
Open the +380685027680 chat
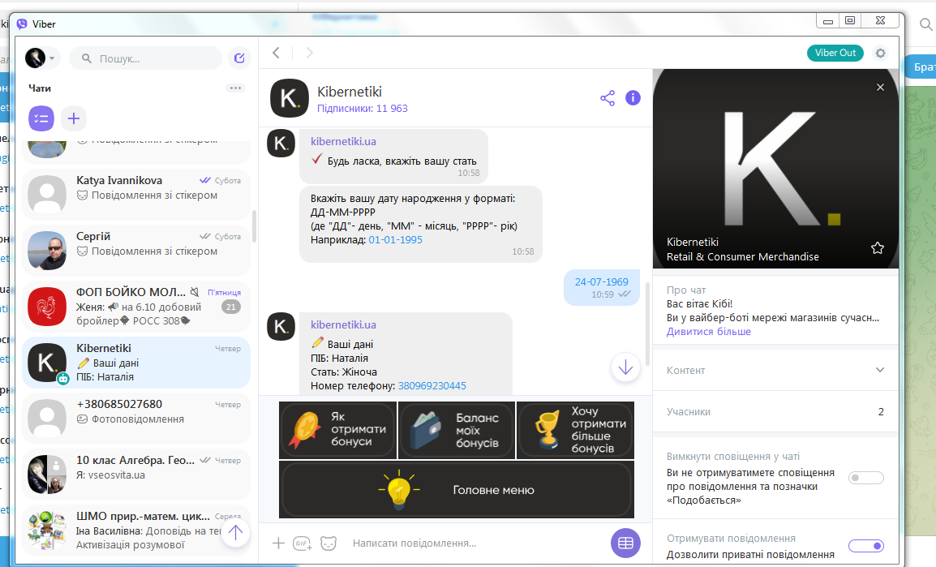(136, 418)
